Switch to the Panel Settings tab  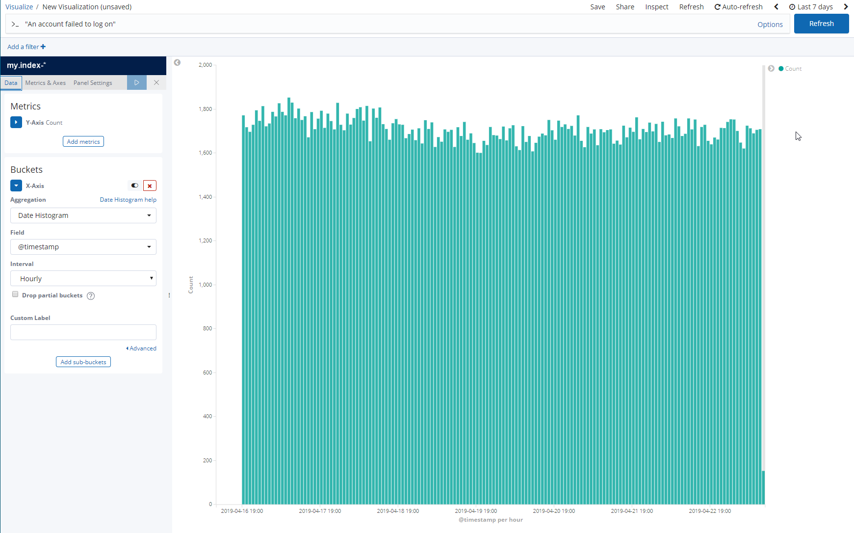tap(93, 82)
